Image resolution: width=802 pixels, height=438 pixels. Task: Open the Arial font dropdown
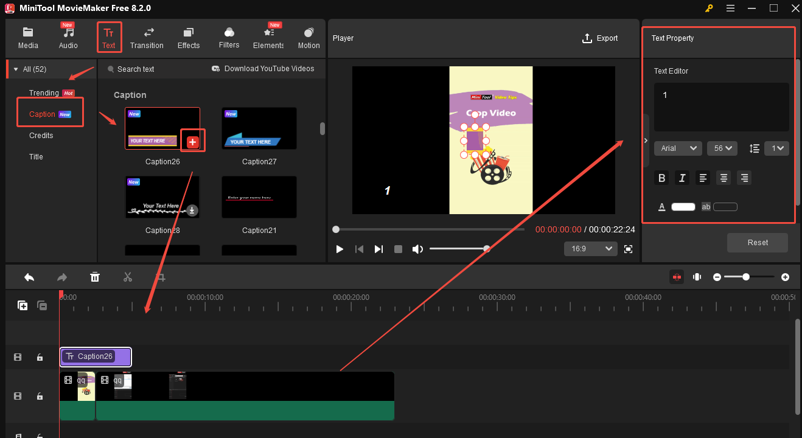pos(678,148)
